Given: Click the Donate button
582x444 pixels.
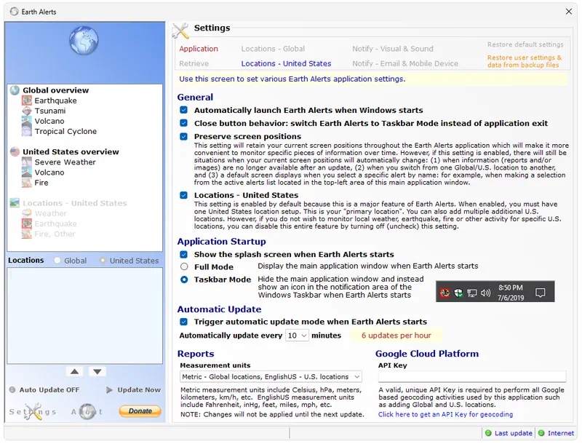Looking at the screenshot, I should [x=140, y=411].
